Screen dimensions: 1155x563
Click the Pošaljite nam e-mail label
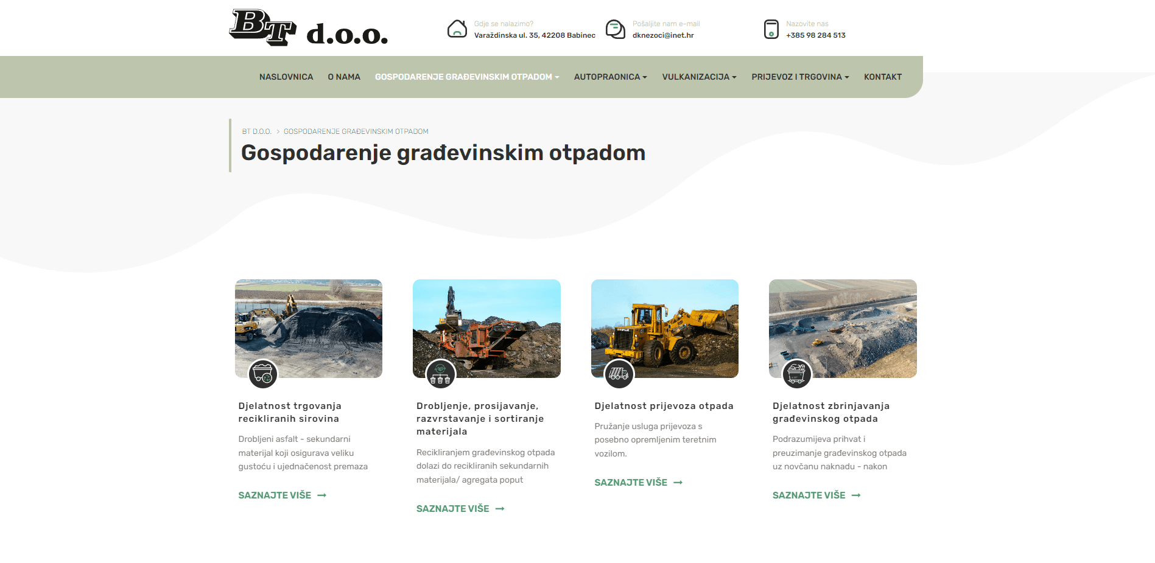[x=666, y=24]
